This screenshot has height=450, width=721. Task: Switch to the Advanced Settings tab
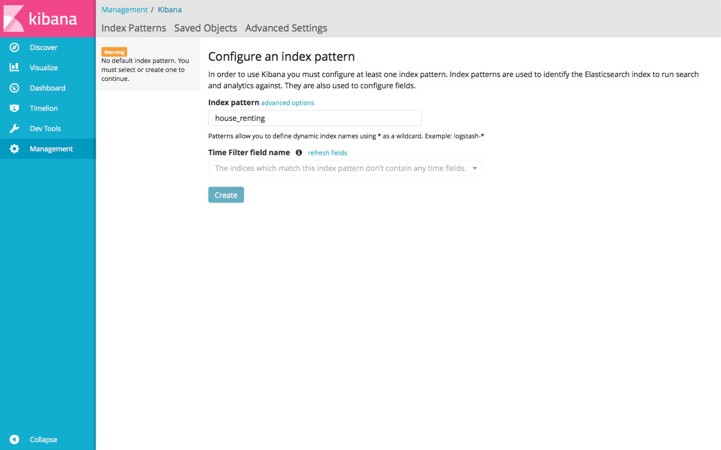(286, 28)
